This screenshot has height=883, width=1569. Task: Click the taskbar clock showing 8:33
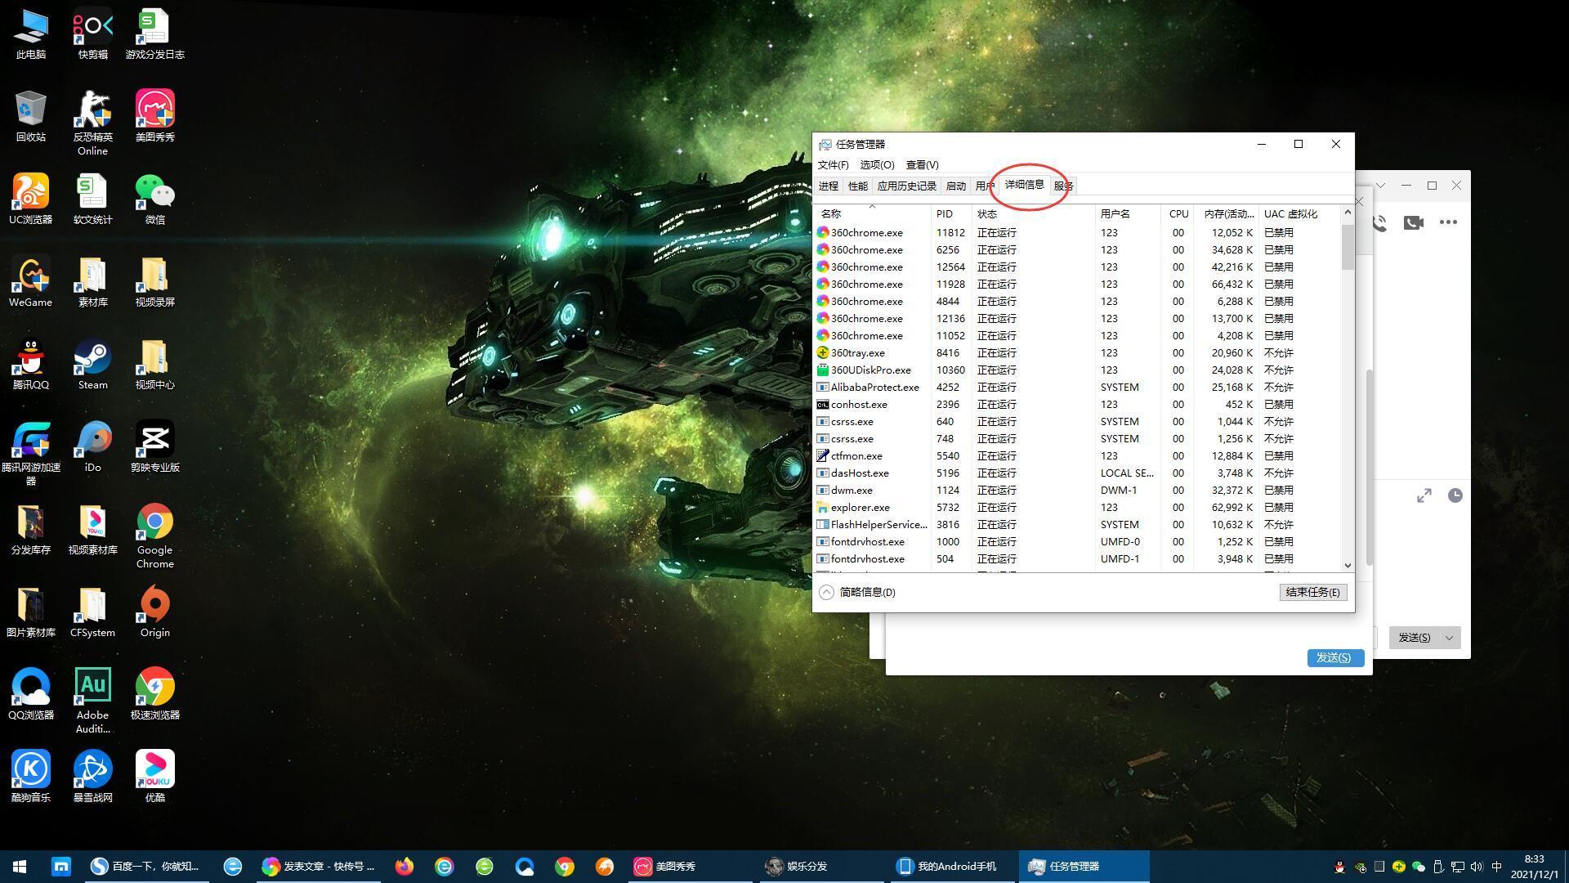(x=1534, y=867)
